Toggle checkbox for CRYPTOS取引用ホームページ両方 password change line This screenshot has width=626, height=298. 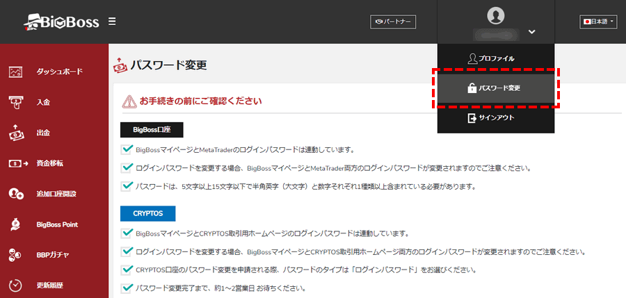coord(126,251)
